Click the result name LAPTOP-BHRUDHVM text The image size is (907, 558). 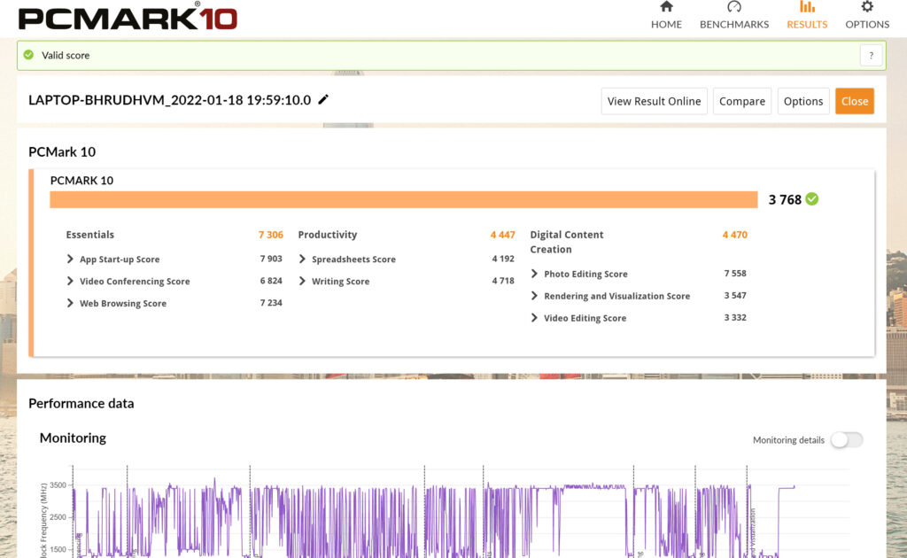(169, 100)
